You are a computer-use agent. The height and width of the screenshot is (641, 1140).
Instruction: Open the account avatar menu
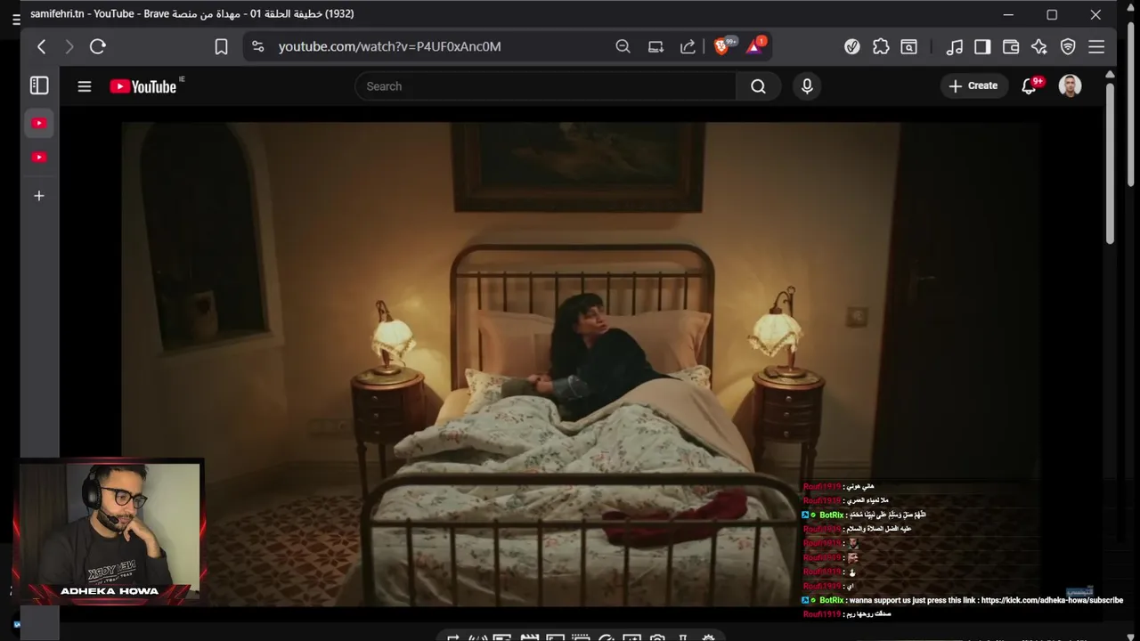pyautogui.click(x=1070, y=85)
